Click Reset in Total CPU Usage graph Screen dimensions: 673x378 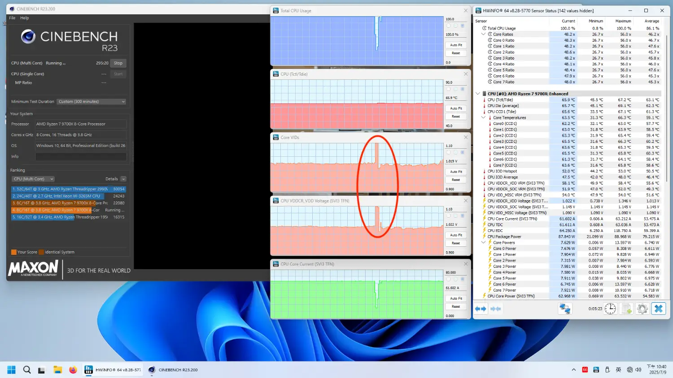(456, 53)
